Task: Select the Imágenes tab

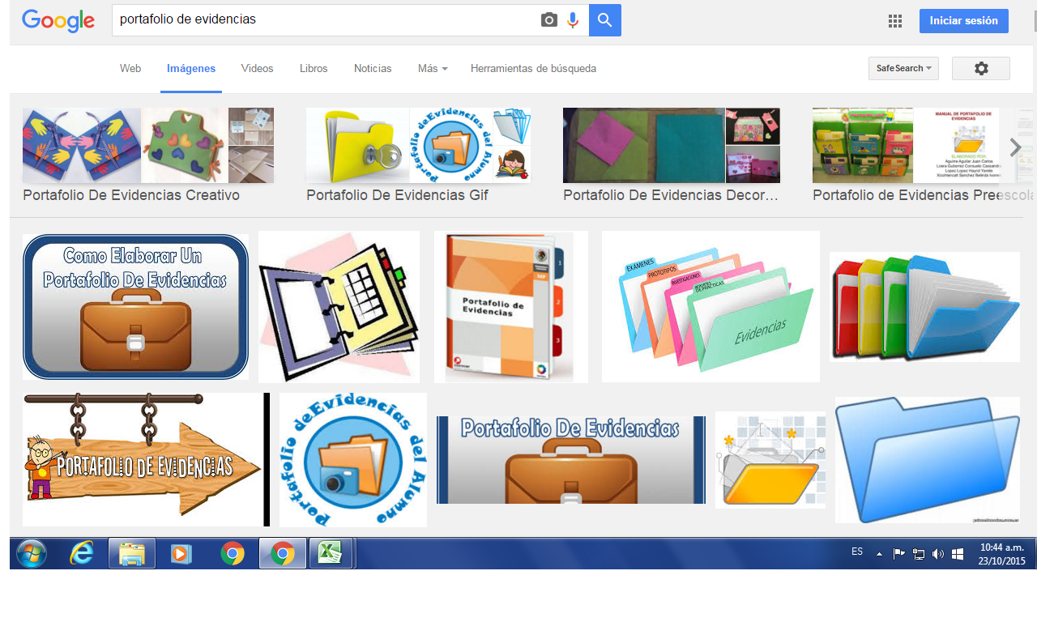Action: point(191,69)
